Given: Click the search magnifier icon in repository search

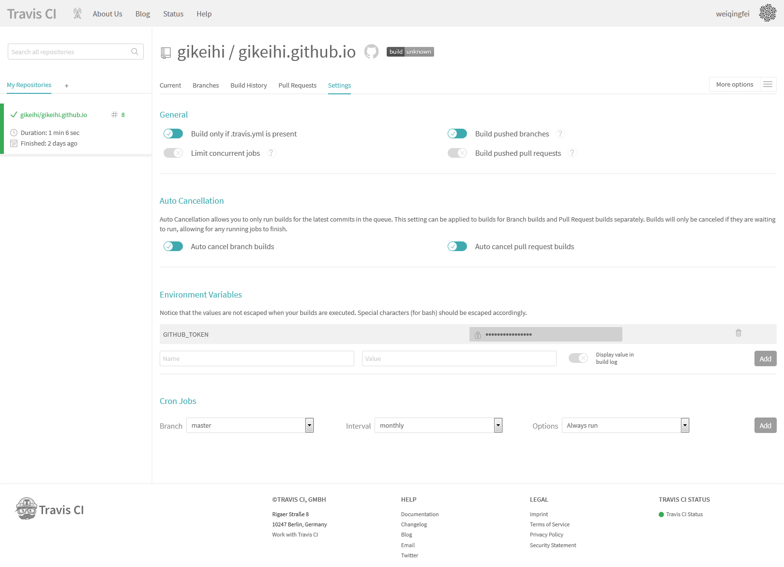Looking at the screenshot, I should (x=135, y=52).
